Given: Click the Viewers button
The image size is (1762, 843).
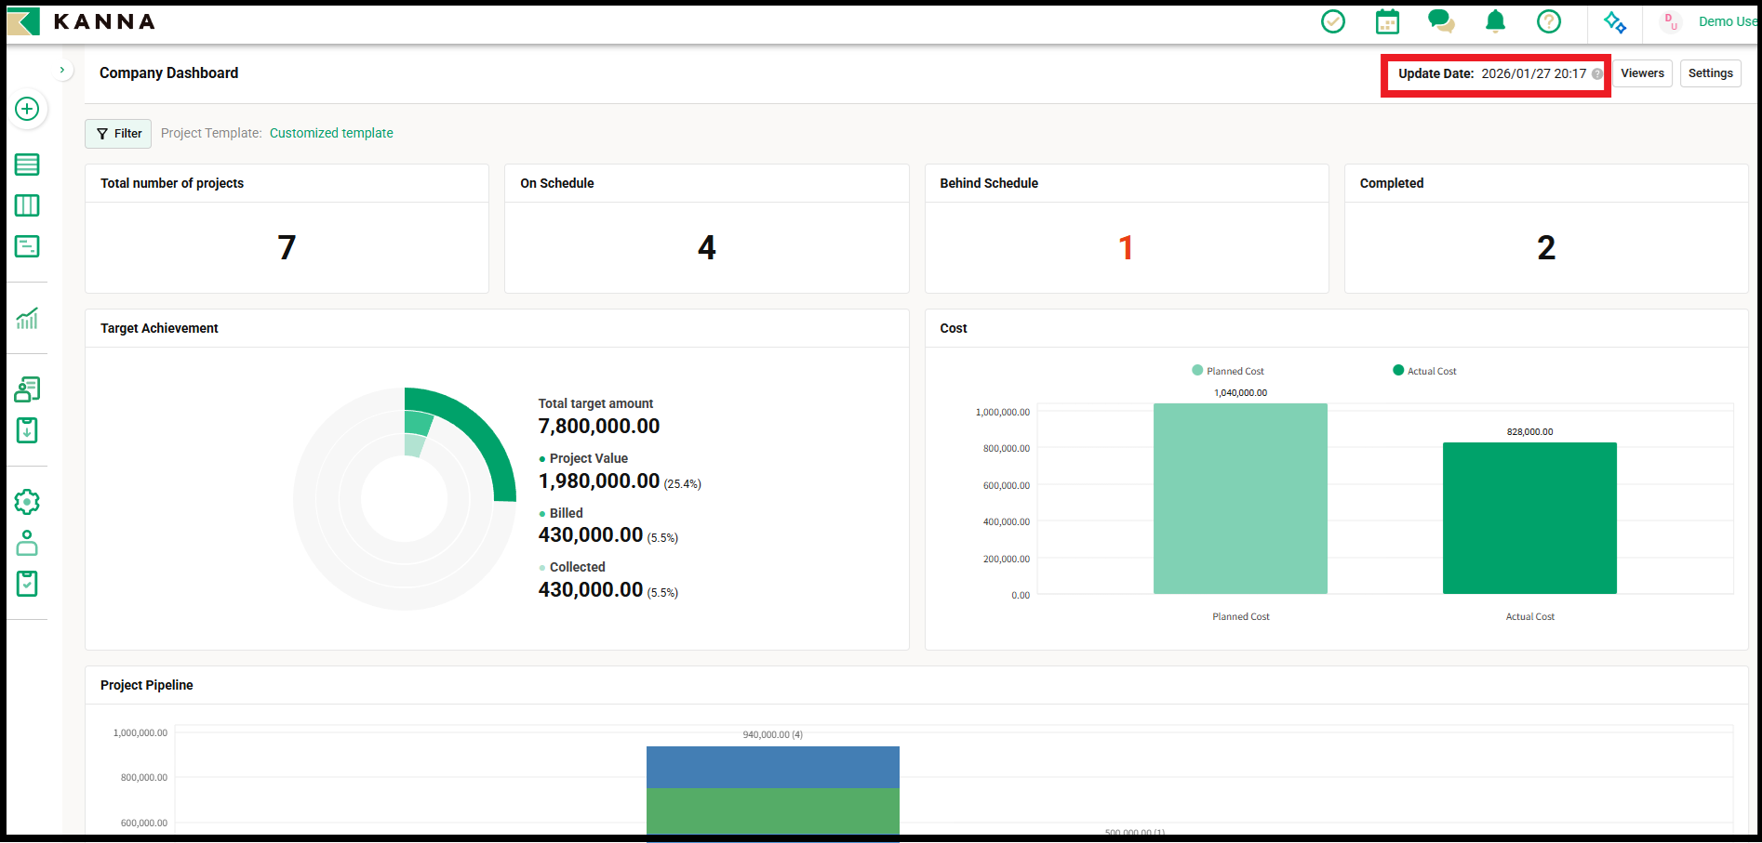Looking at the screenshot, I should (1642, 73).
